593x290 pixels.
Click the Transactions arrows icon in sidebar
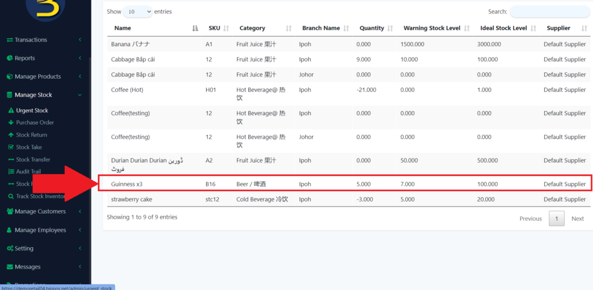pos(9,40)
